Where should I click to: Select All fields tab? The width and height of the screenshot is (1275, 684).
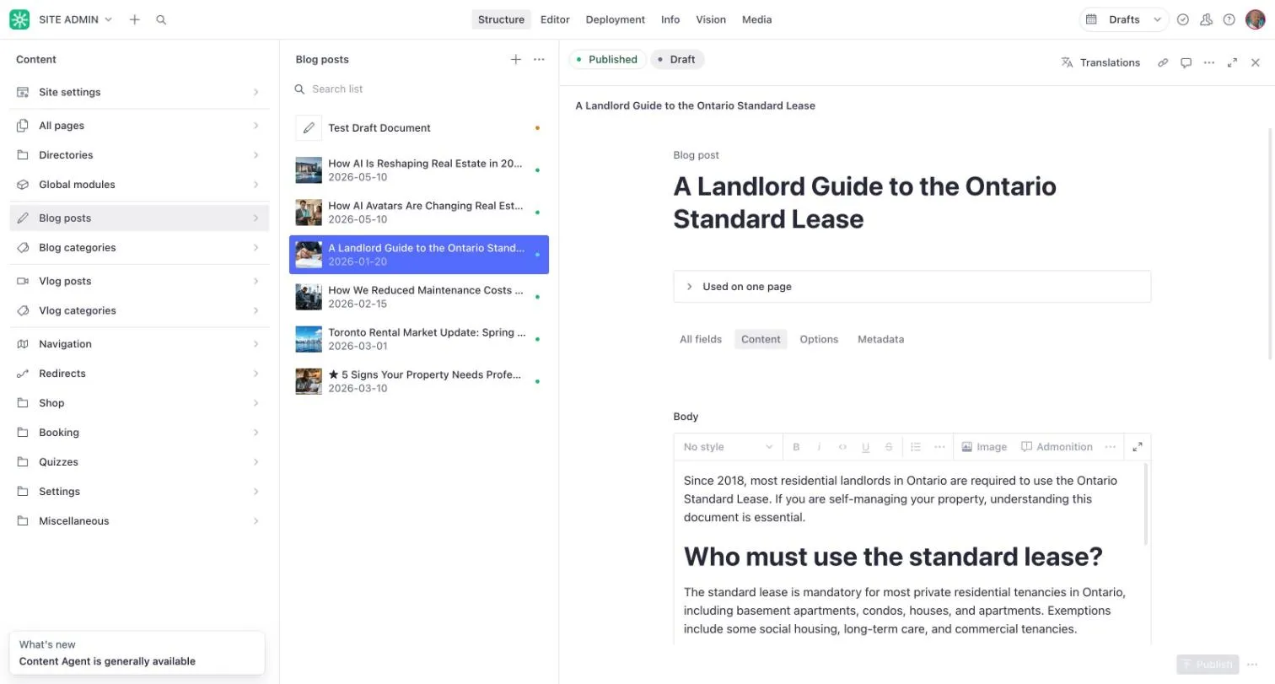click(x=701, y=339)
